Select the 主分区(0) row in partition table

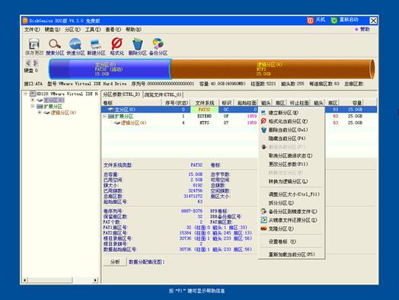[x=239, y=110]
